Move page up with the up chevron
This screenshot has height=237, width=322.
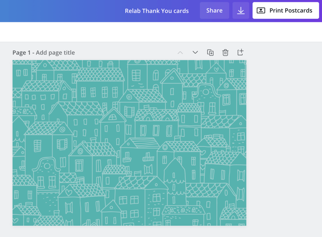click(180, 52)
